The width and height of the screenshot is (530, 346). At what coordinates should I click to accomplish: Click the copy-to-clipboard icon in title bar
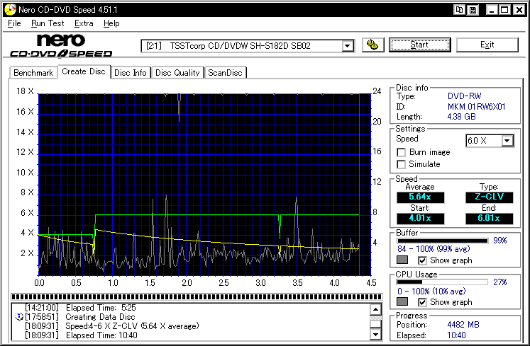tap(459, 10)
